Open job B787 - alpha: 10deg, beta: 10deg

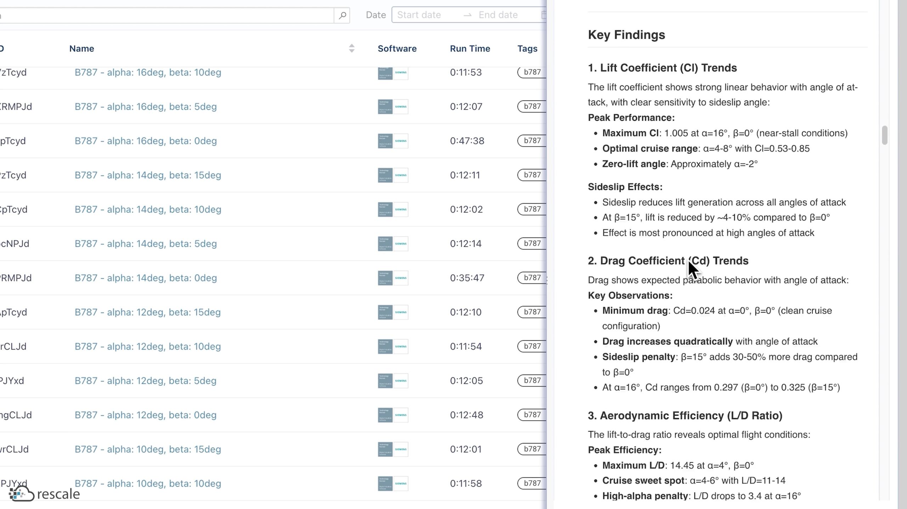[148, 483]
